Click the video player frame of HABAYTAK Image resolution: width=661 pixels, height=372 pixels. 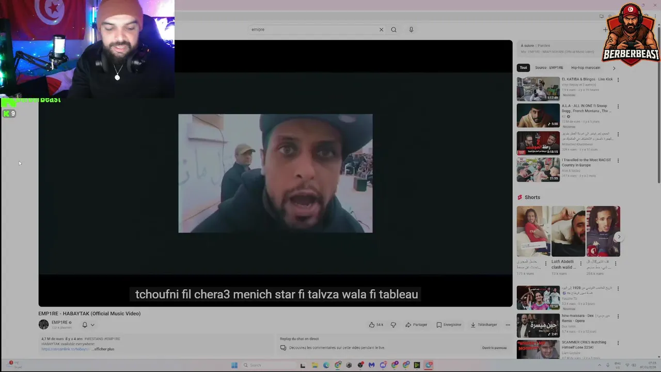pos(275,174)
